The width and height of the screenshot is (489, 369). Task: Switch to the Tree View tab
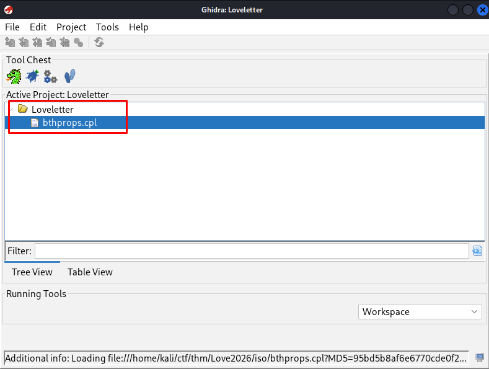point(32,272)
